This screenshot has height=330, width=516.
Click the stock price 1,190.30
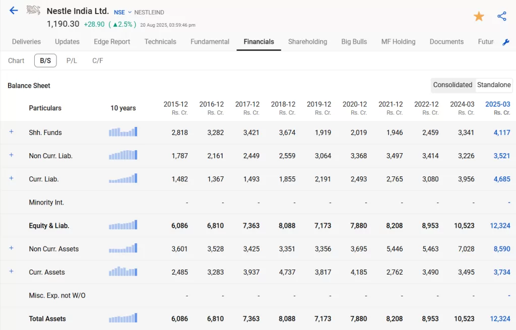click(63, 24)
